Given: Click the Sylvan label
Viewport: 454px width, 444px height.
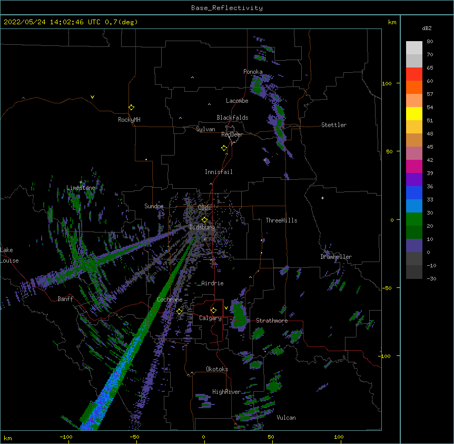Looking at the screenshot, I should 205,129.
